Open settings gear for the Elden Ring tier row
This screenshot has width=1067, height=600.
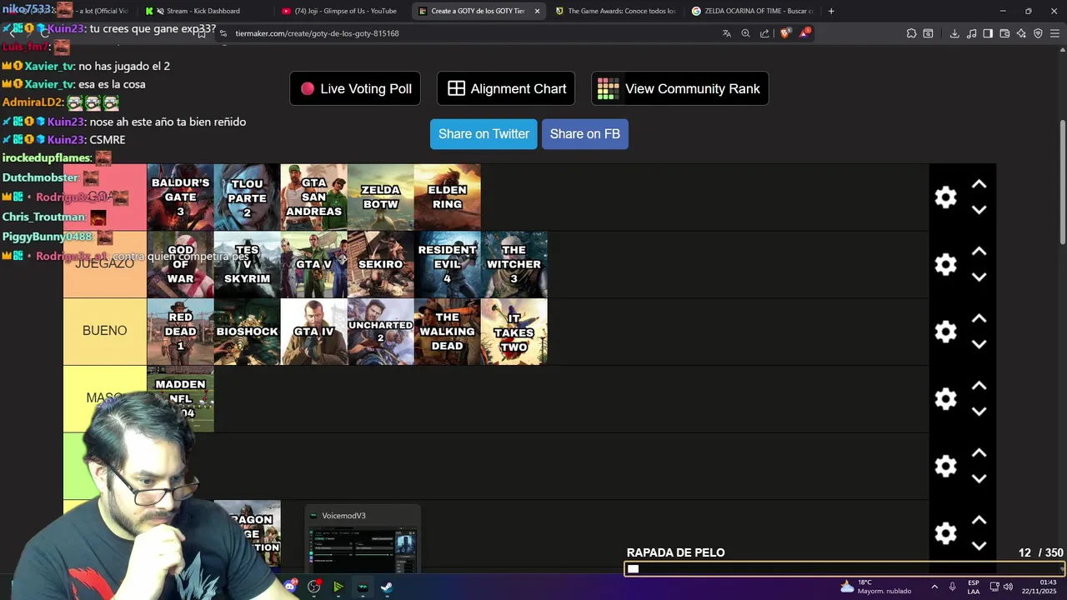[x=945, y=197]
